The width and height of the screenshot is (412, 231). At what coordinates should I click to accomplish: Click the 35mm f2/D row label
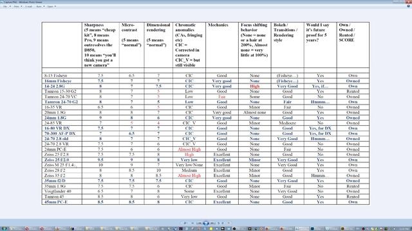55,181
